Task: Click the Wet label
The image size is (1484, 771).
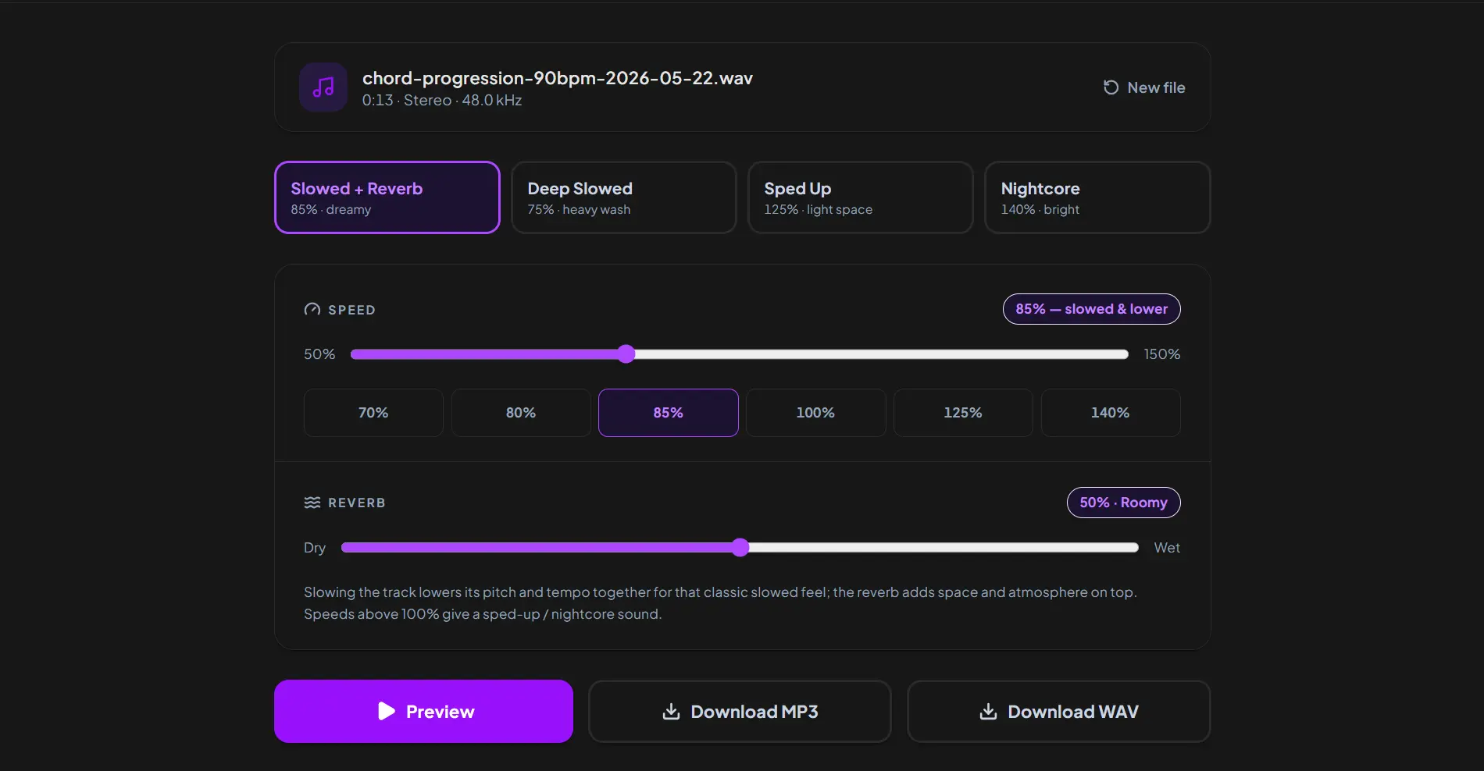Action: coord(1167,548)
